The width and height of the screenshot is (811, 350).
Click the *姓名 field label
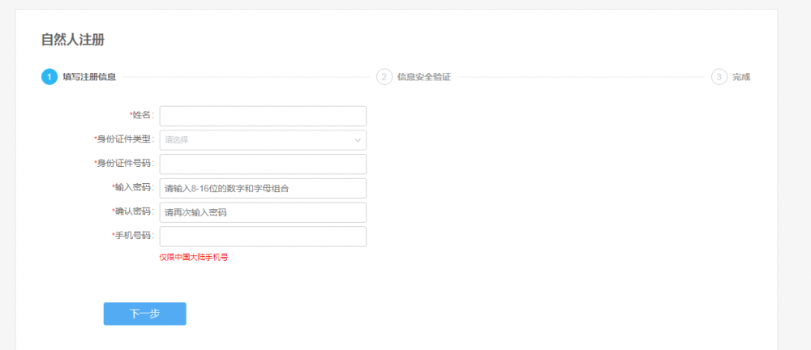tap(142, 116)
